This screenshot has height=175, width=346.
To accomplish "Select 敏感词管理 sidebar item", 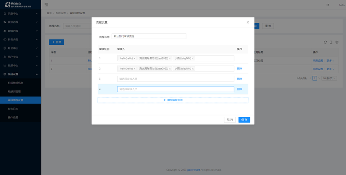I will [x=14, y=91].
